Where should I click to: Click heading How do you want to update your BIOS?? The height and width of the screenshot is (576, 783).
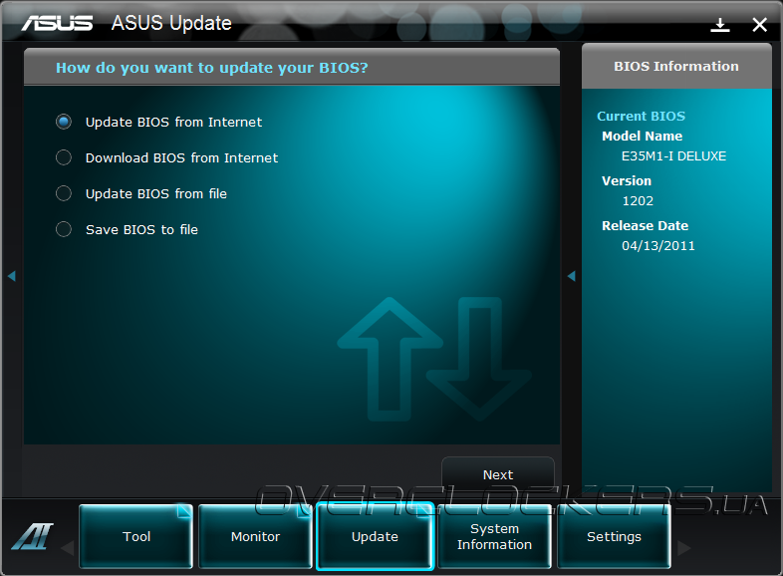[212, 68]
